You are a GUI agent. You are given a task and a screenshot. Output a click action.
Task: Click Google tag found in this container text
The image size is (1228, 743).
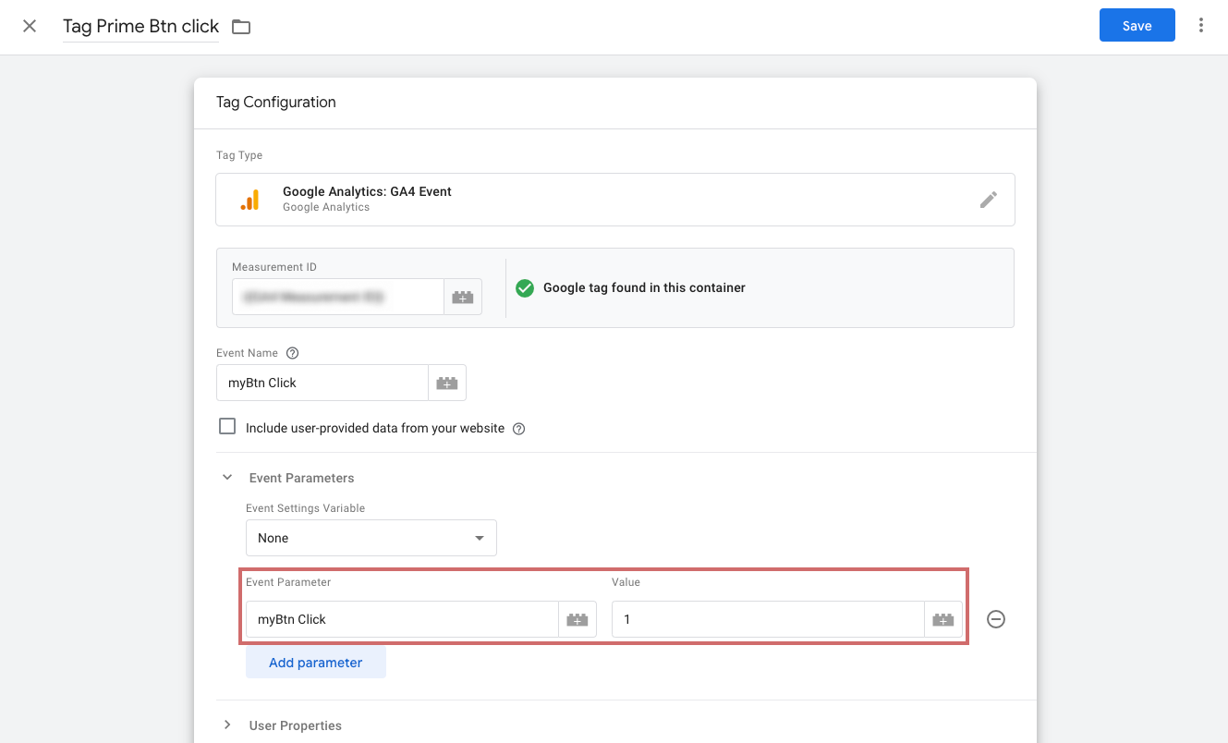[x=644, y=287]
